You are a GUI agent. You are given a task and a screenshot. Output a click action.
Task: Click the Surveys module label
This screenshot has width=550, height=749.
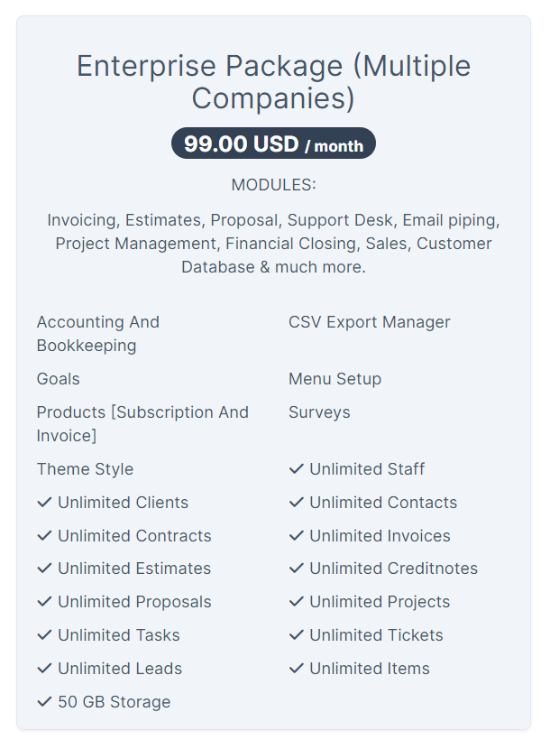tap(319, 412)
